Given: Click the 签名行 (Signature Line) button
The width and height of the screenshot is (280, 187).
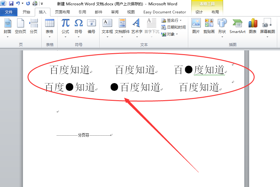Looking at the screenshot, I should (x=170, y=20).
